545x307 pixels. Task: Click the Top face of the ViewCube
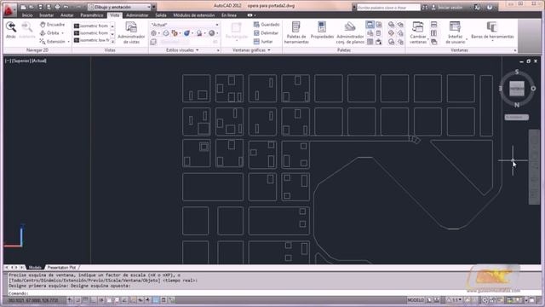(x=517, y=89)
